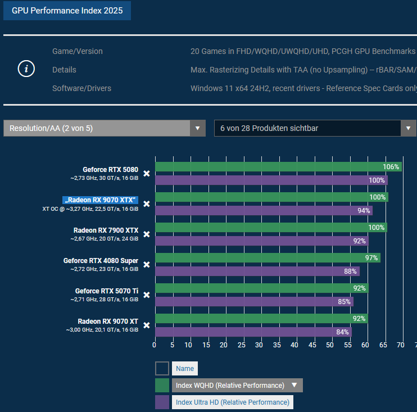
Task: Click the Geforce RTX 5070 Ti label
Action: [x=107, y=291]
